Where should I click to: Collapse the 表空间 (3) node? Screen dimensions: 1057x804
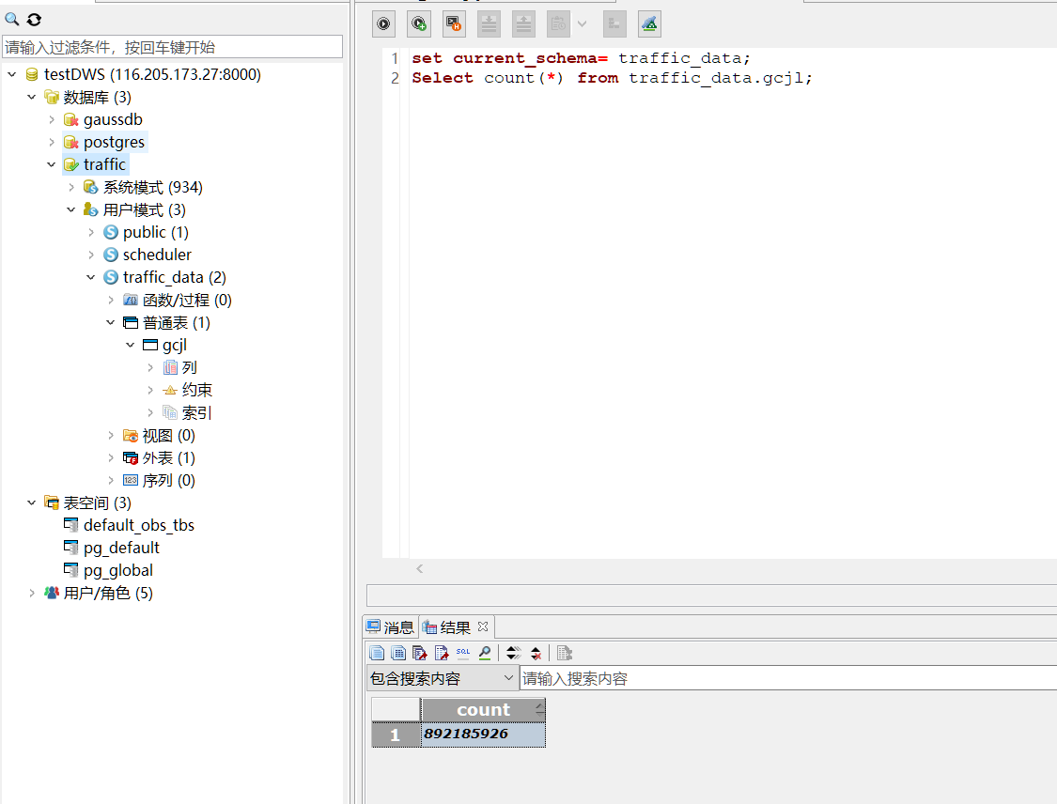pyautogui.click(x=32, y=502)
